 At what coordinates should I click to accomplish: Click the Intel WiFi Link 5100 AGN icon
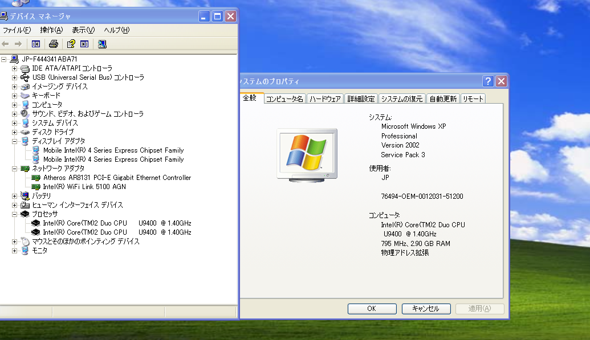point(36,187)
